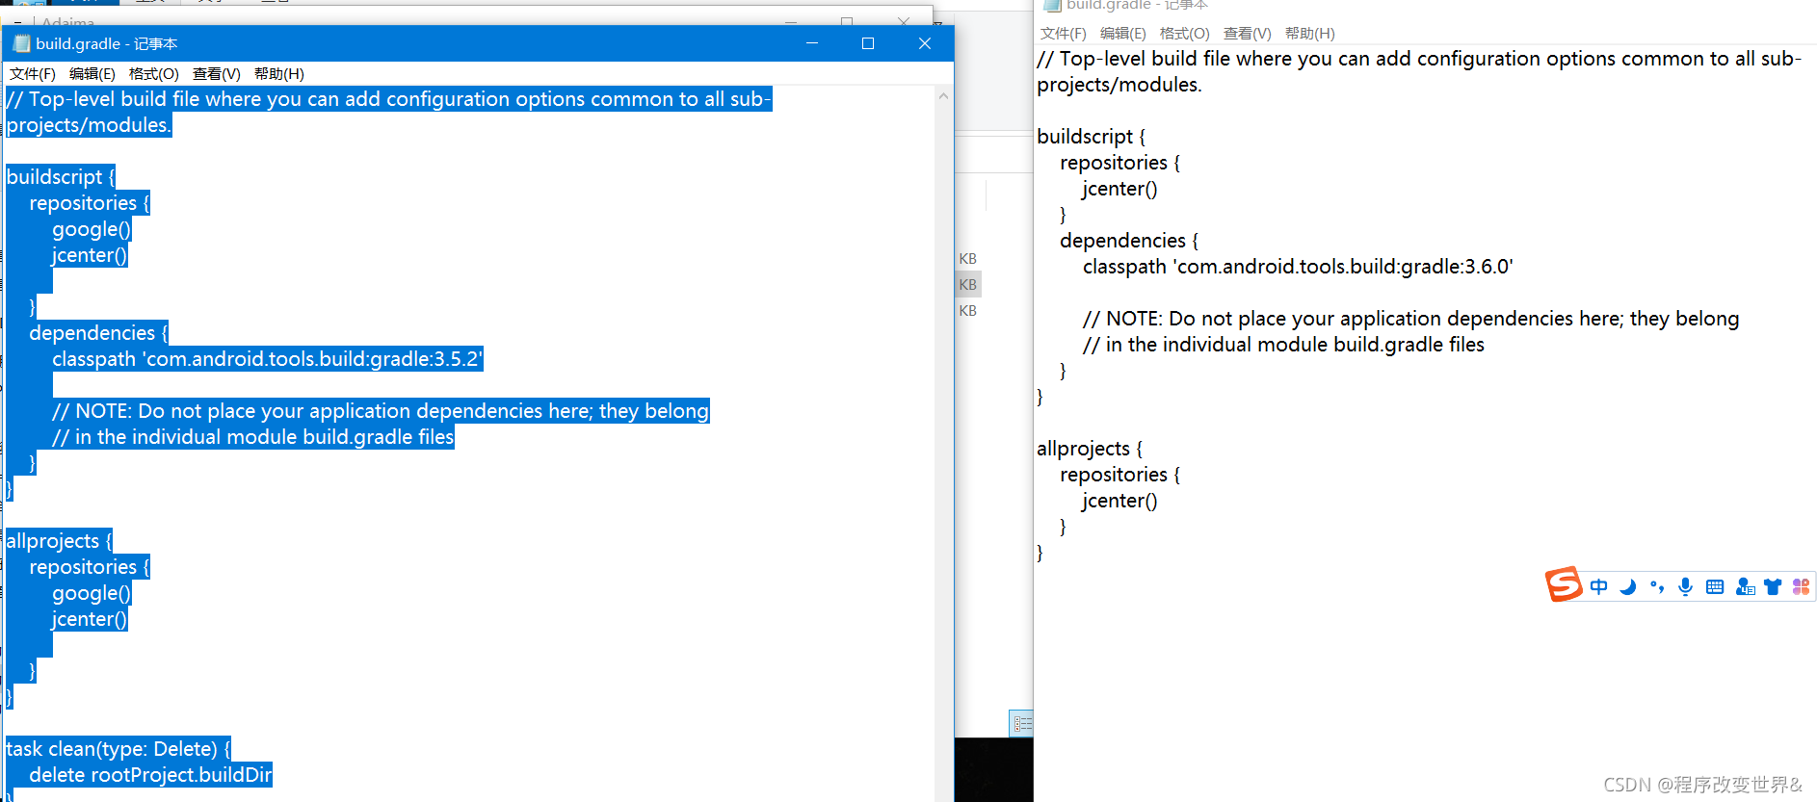Image resolution: width=1817 pixels, height=802 pixels.
Task: Click 'repositories {' under buildscript in right Notepad
Action: (1119, 163)
